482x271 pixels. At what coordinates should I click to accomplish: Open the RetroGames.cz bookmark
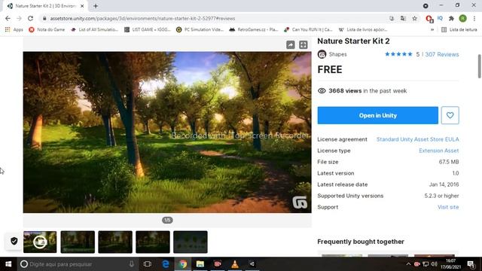254,29
